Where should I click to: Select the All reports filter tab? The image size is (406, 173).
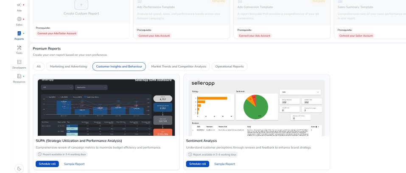pyautogui.click(x=39, y=66)
